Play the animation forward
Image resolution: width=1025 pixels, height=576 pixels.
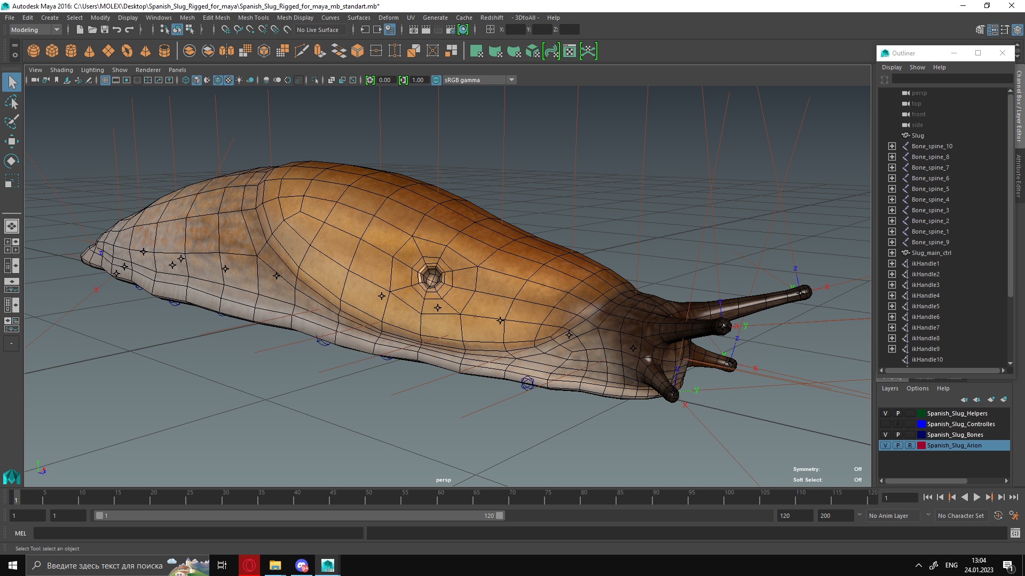click(x=976, y=497)
